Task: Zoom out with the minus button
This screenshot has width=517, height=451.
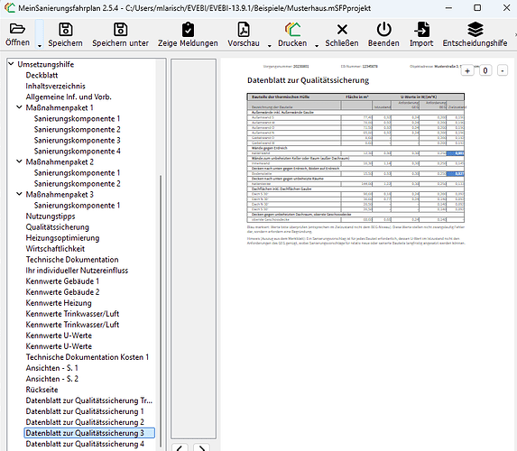Action: [503, 70]
